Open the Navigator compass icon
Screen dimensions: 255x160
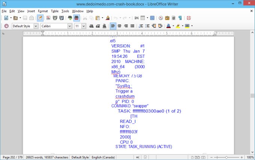(160, 18)
